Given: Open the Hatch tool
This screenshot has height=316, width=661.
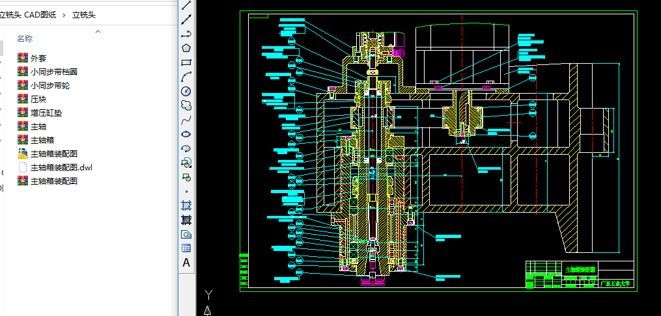Looking at the screenshot, I should [x=186, y=205].
